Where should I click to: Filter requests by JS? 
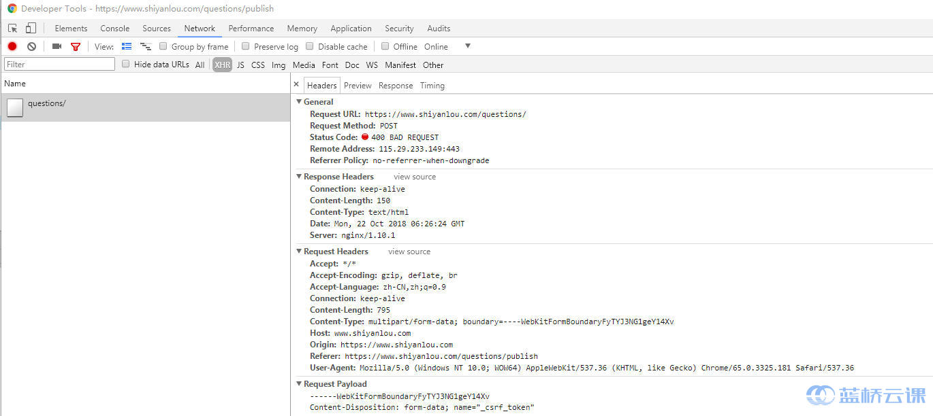(240, 65)
